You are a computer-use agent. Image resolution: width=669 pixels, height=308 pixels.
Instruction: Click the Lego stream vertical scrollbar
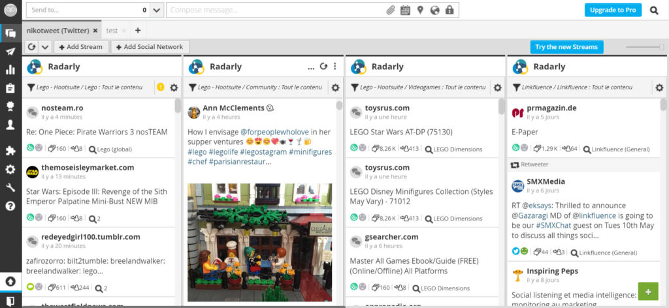click(178, 106)
